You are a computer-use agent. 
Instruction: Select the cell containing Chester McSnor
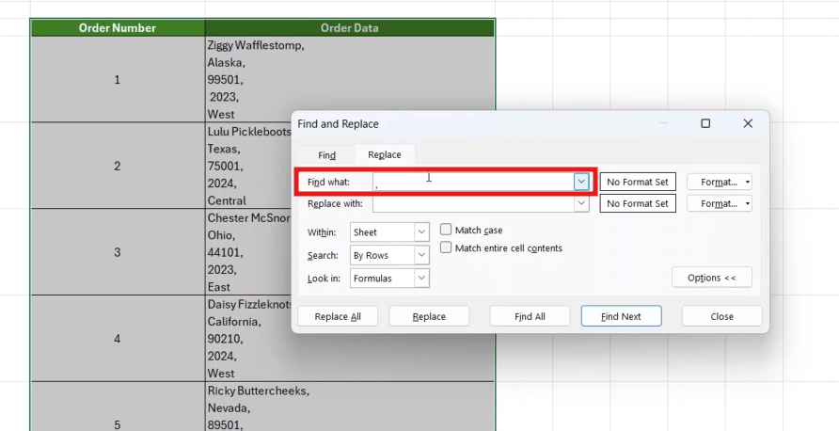click(248, 252)
